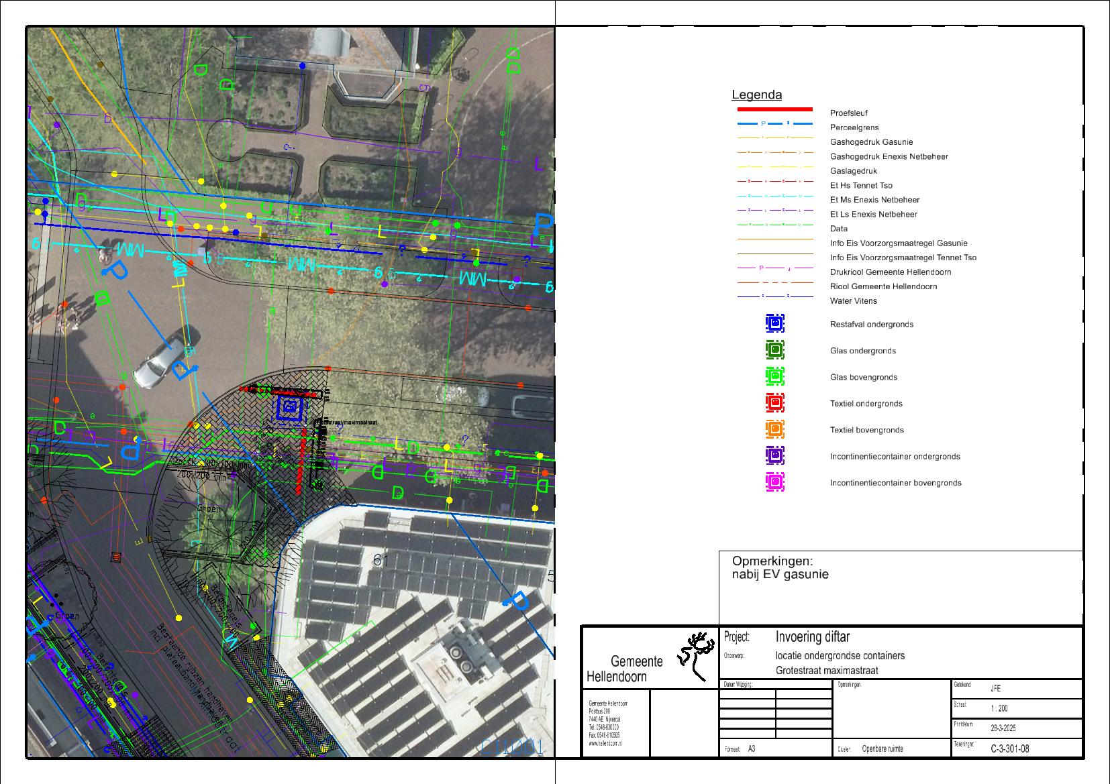Click the blue Perceelgrens line sample
The width and height of the screenshot is (1110, 784).
click(x=774, y=124)
